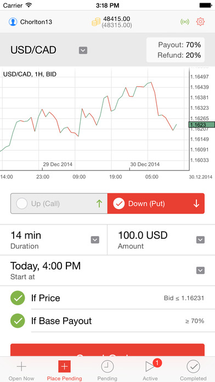The image size is (215, 382).
Task: Open Active trades play icon
Action: [x=150, y=367]
